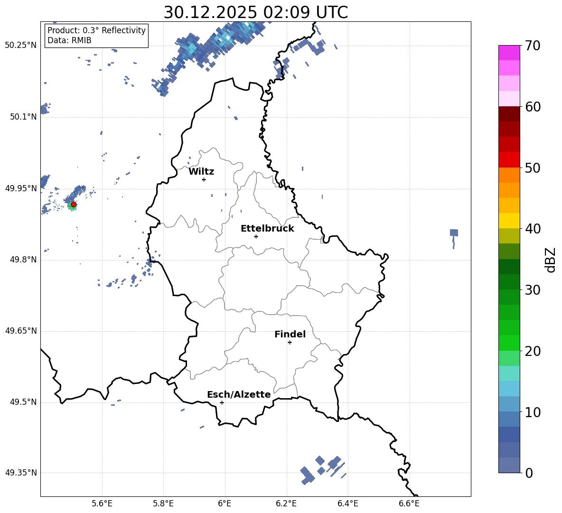Click the 6.4°E longitude label
Screen dimensions: 562x513
[347, 504]
